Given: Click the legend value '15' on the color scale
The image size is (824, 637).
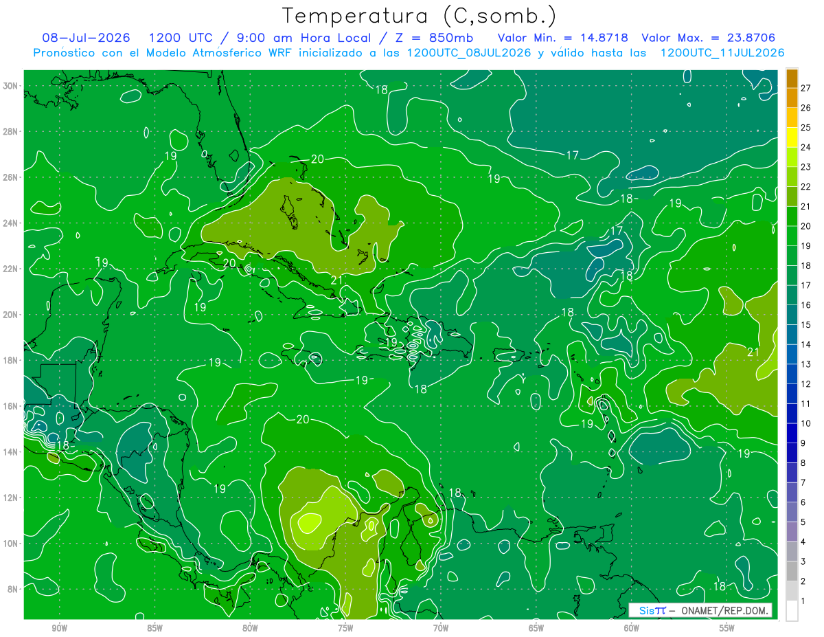Looking at the screenshot, I should [805, 325].
